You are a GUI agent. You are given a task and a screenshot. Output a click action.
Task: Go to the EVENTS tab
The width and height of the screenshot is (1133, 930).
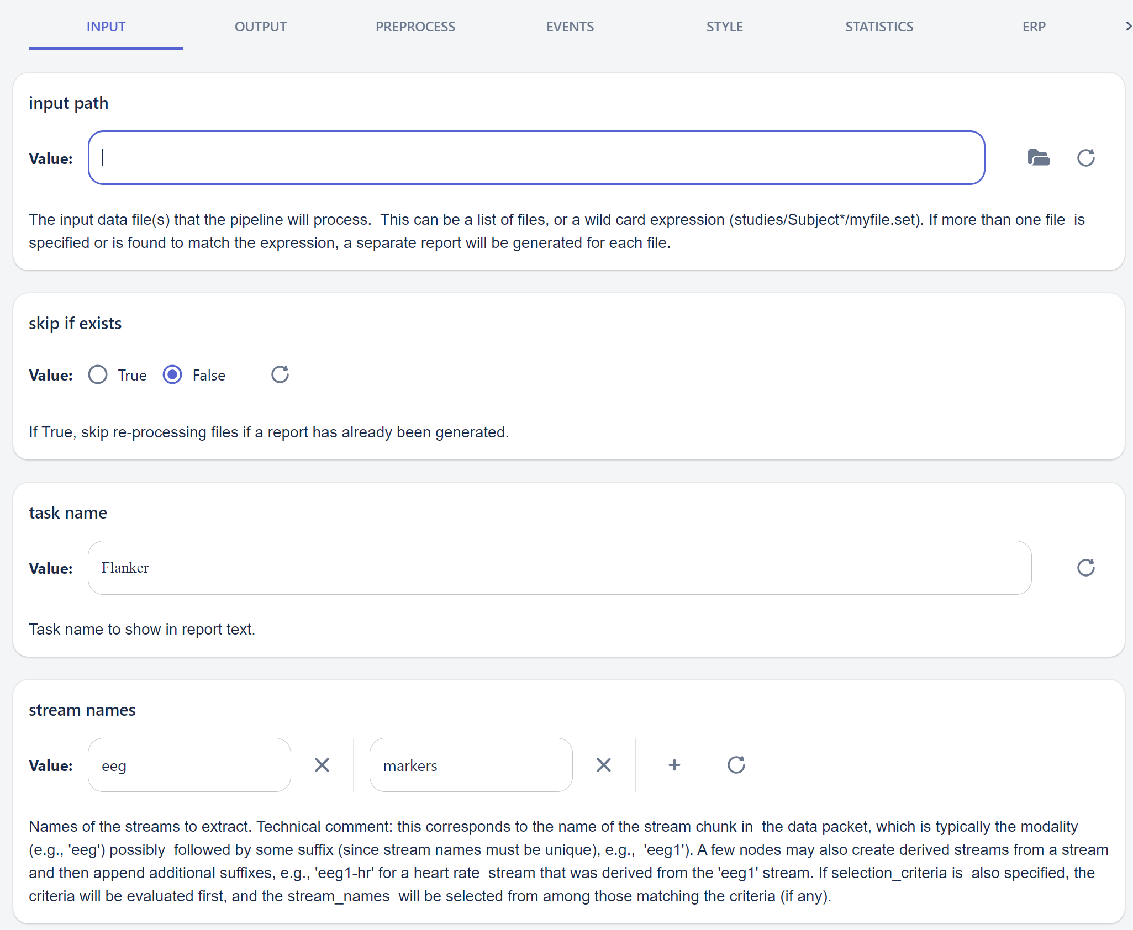pos(570,27)
